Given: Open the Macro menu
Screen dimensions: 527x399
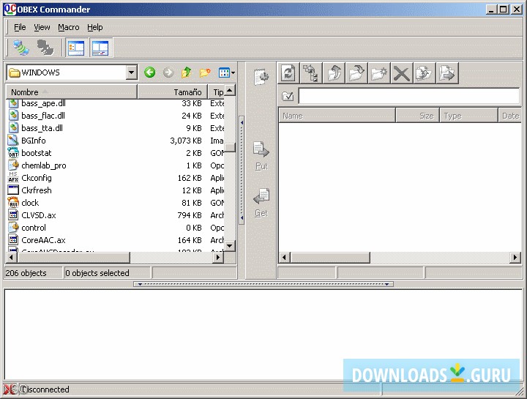Looking at the screenshot, I should tap(69, 27).
